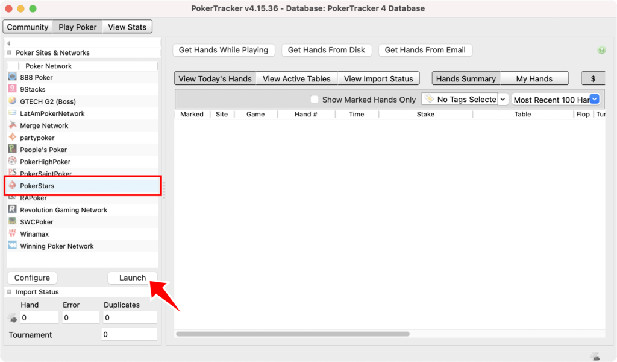The image size is (617, 362).
Task: Select the My Hands view
Action: 534,79
